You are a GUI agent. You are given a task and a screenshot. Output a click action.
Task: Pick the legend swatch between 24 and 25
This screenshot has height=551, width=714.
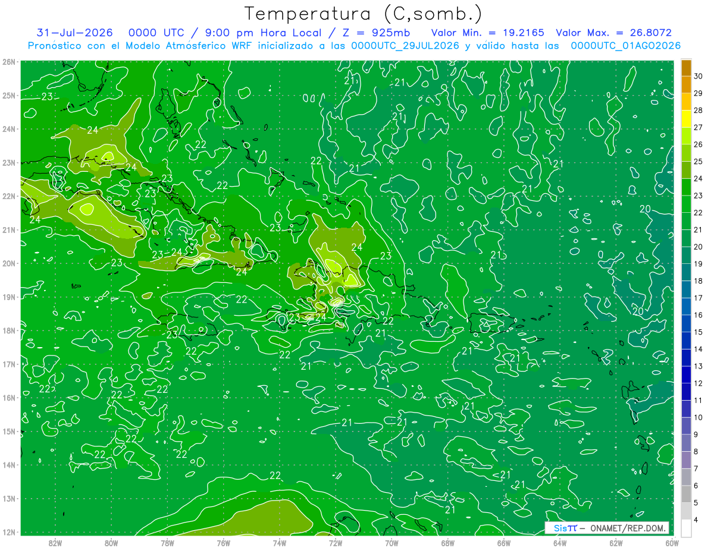click(686, 170)
